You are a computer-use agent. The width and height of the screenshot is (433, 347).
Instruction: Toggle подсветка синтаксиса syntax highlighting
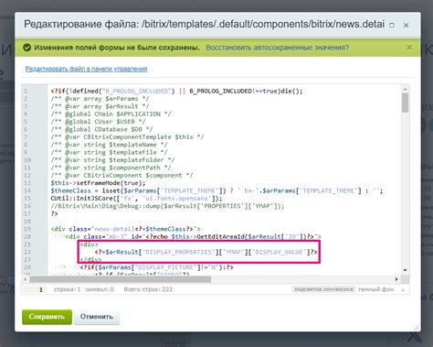323,289
